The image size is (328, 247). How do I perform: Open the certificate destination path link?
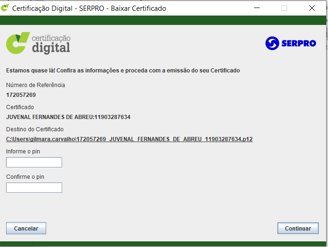pos(129,139)
